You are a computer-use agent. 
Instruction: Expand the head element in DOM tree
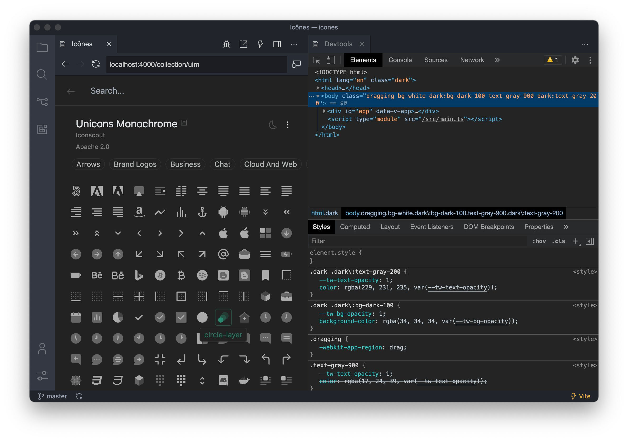[x=320, y=88]
